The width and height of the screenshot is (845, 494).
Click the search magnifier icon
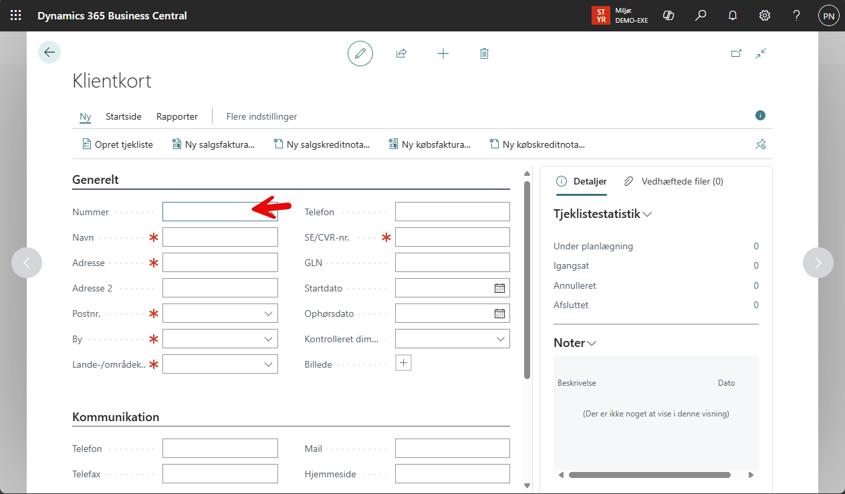point(701,15)
